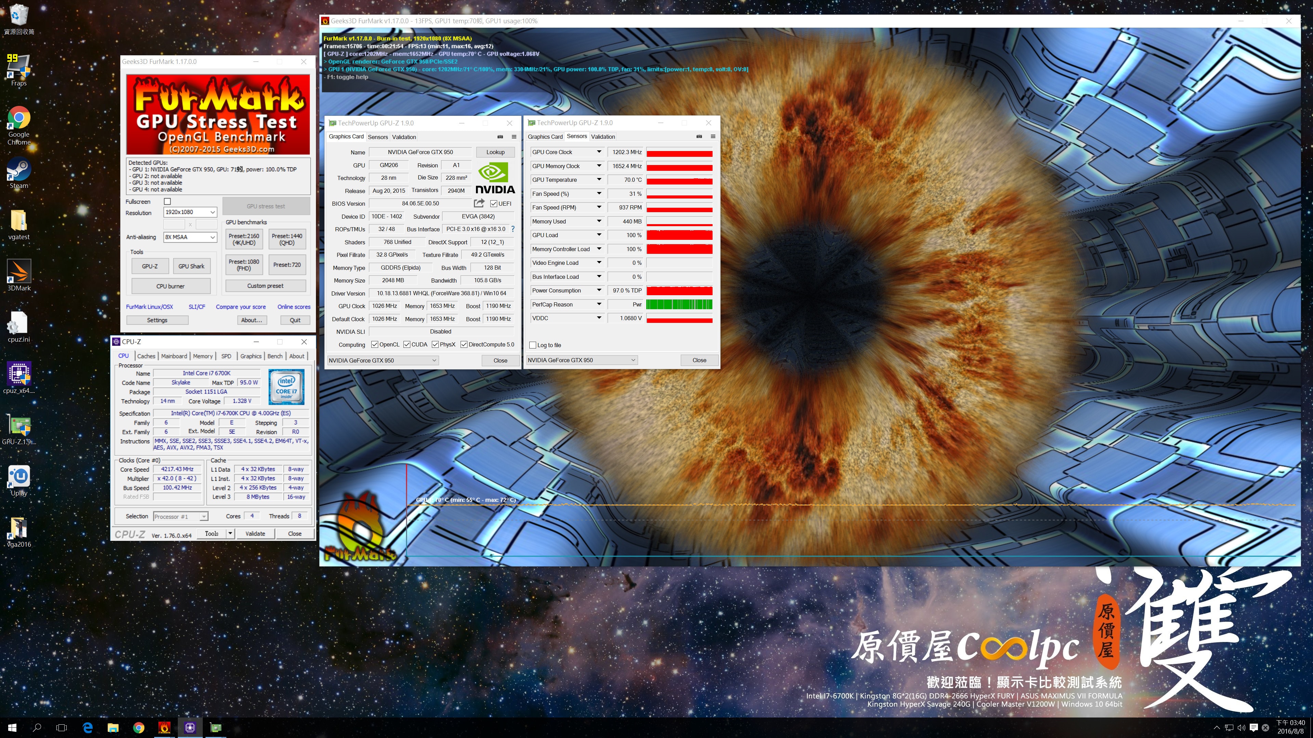Launch the cpuz_x64 desktop icon
The width and height of the screenshot is (1313, 738).
pos(19,378)
